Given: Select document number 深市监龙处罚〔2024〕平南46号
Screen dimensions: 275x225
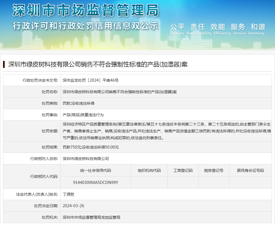Looking at the screenshot, I should (91, 80).
